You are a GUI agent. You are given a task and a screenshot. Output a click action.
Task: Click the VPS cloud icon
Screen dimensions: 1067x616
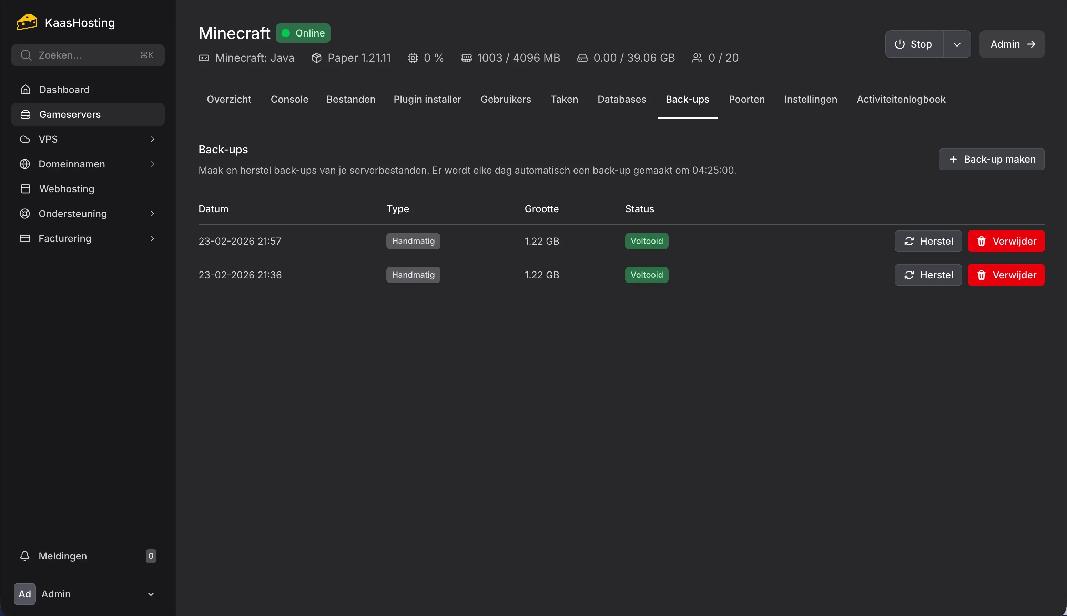point(24,139)
